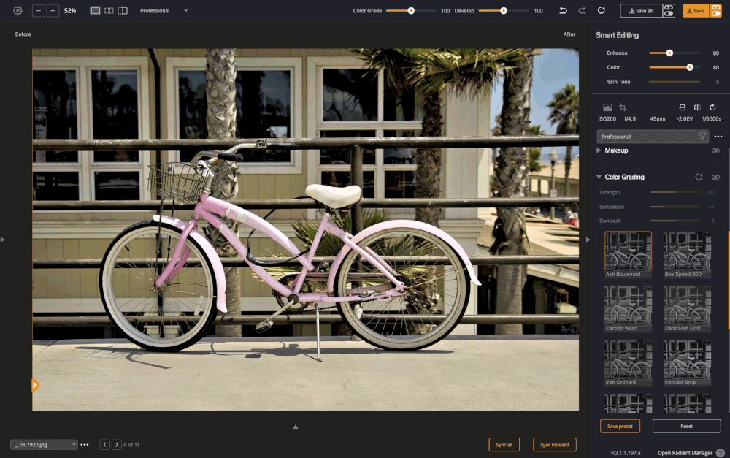Flip the image vertically
This screenshot has height=458, width=730.
pyautogui.click(x=682, y=107)
